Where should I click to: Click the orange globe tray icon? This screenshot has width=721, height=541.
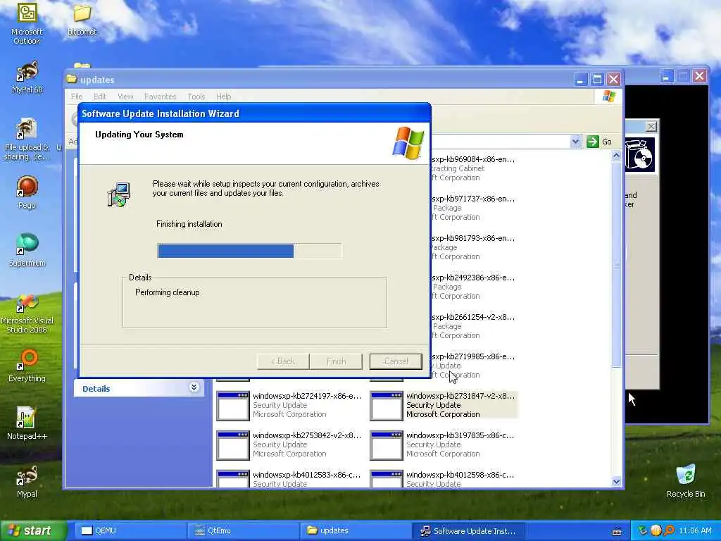click(656, 531)
